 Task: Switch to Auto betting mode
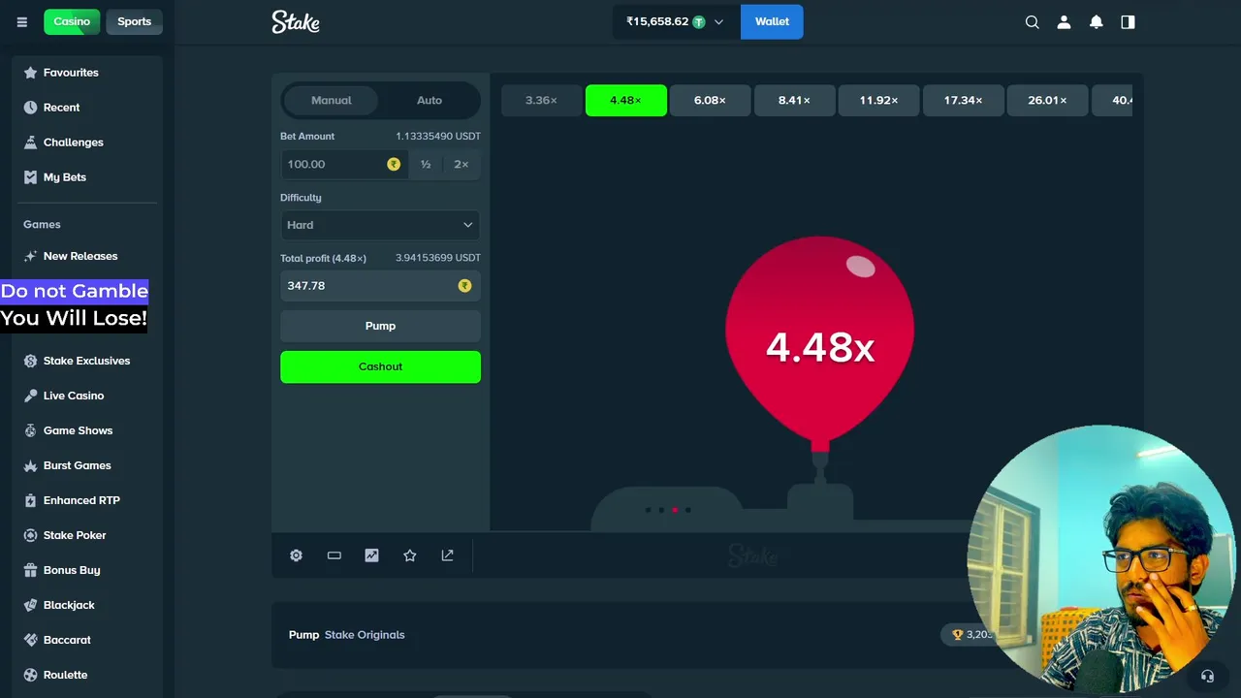coord(430,100)
